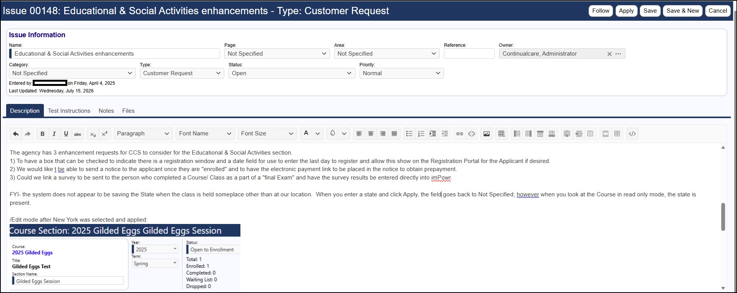Align text right

pyautogui.click(x=383, y=134)
